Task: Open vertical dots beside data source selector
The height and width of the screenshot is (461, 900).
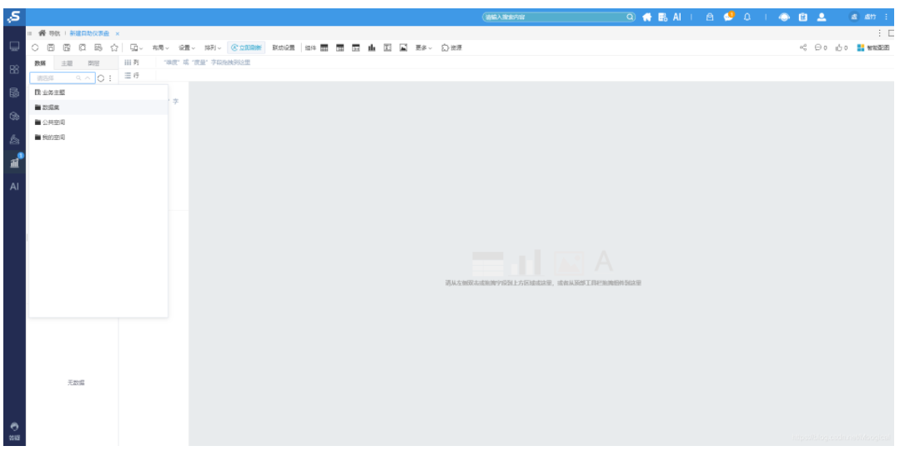Action: coord(110,78)
